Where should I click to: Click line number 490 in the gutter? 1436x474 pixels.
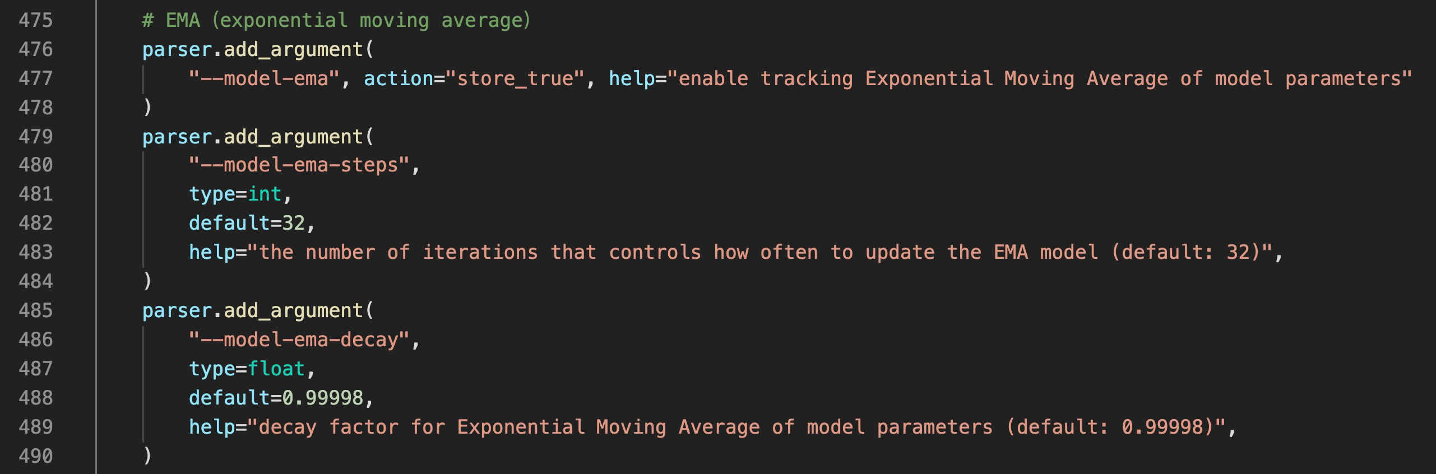[x=35, y=456]
